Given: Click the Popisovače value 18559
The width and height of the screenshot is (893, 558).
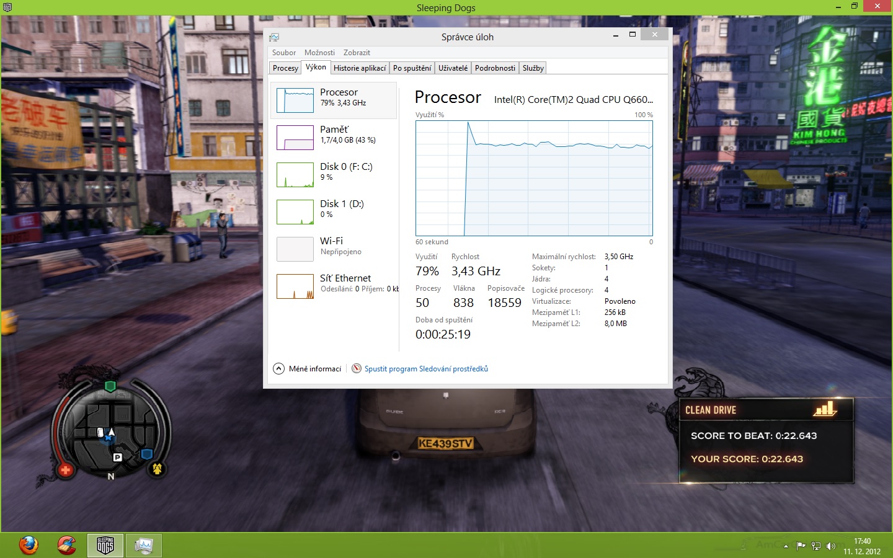Looking at the screenshot, I should tap(504, 303).
